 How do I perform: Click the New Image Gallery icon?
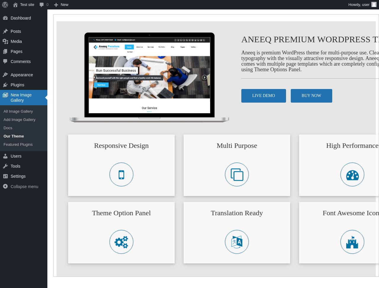click(x=5, y=95)
